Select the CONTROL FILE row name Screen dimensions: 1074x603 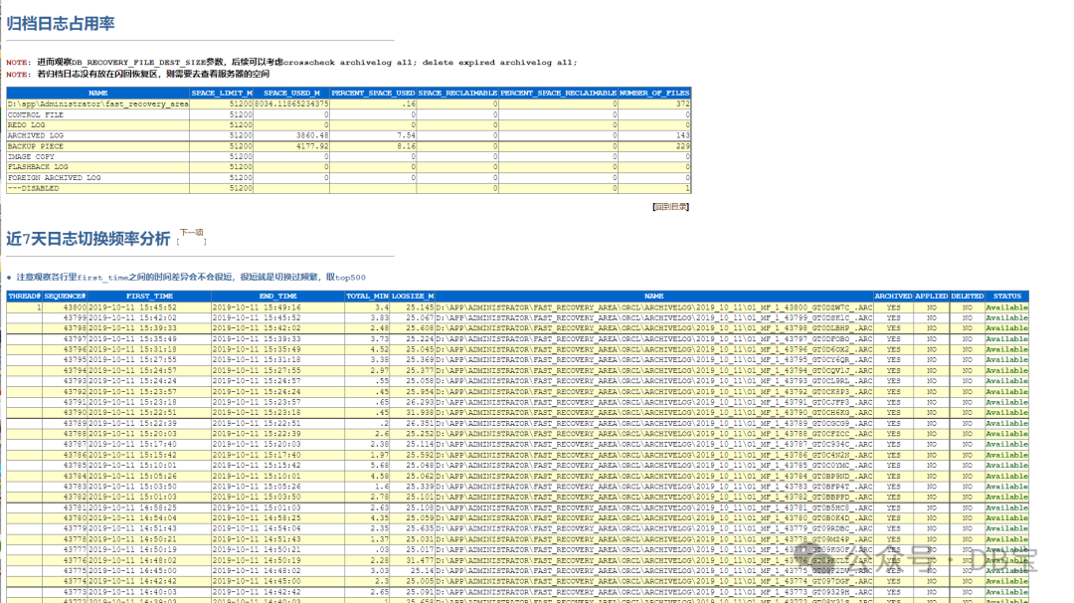[x=35, y=114]
